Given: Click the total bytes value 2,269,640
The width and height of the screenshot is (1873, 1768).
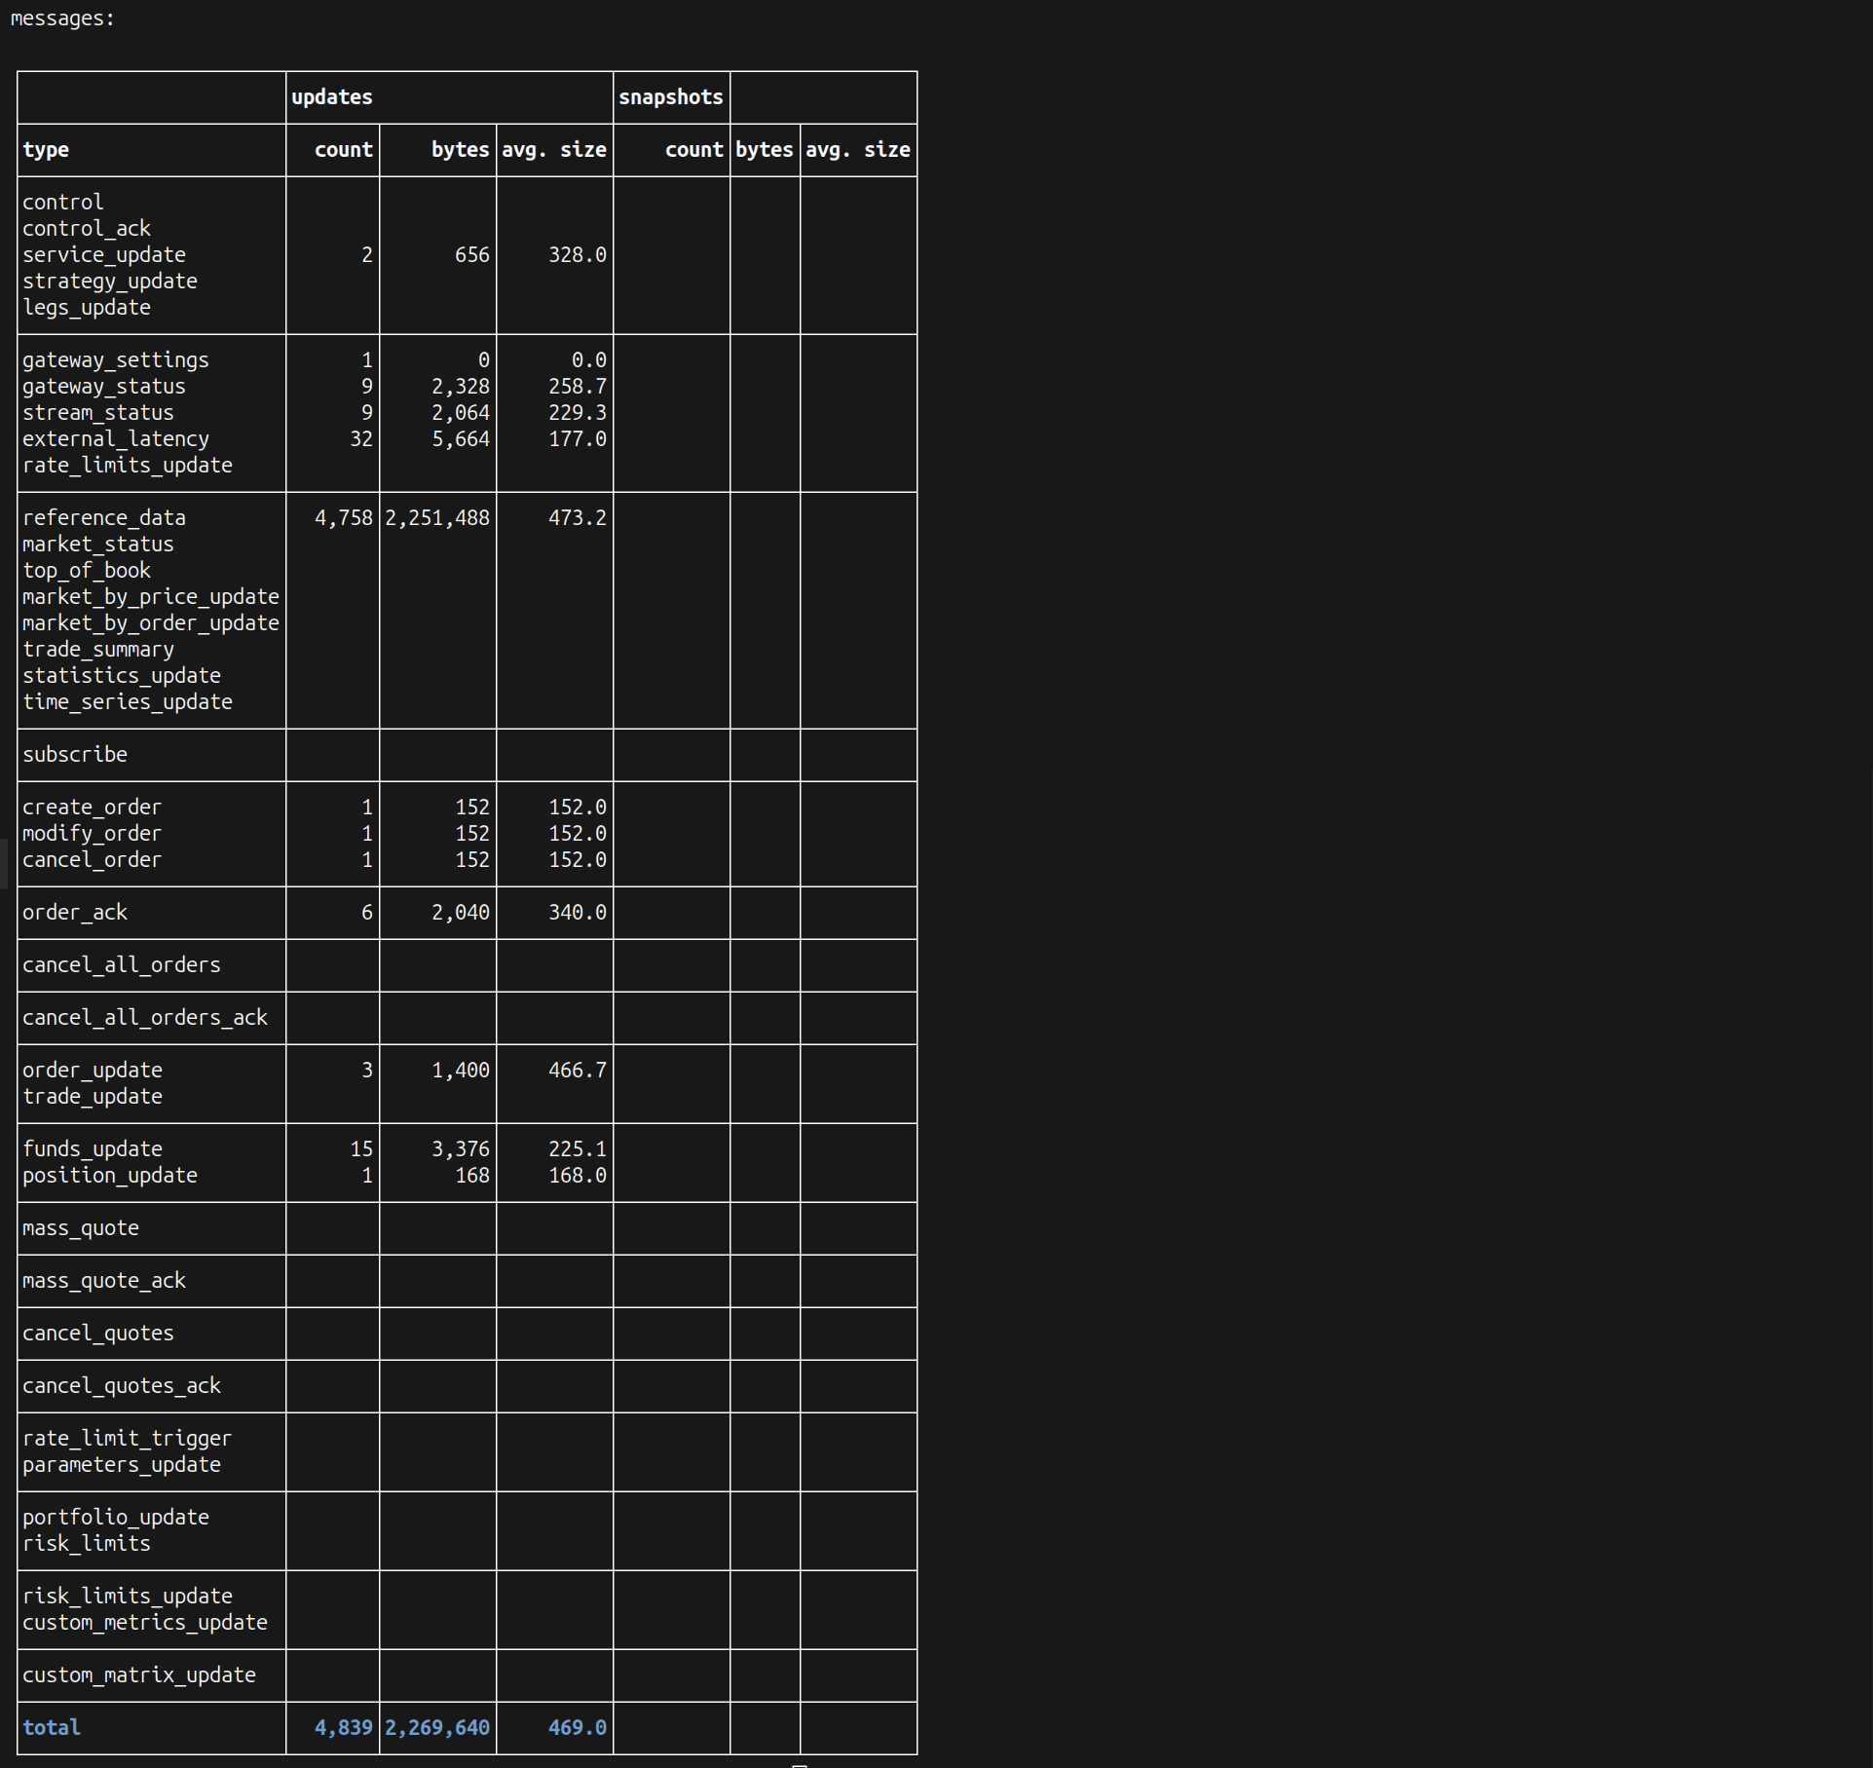Looking at the screenshot, I should [x=437, y=1728].
